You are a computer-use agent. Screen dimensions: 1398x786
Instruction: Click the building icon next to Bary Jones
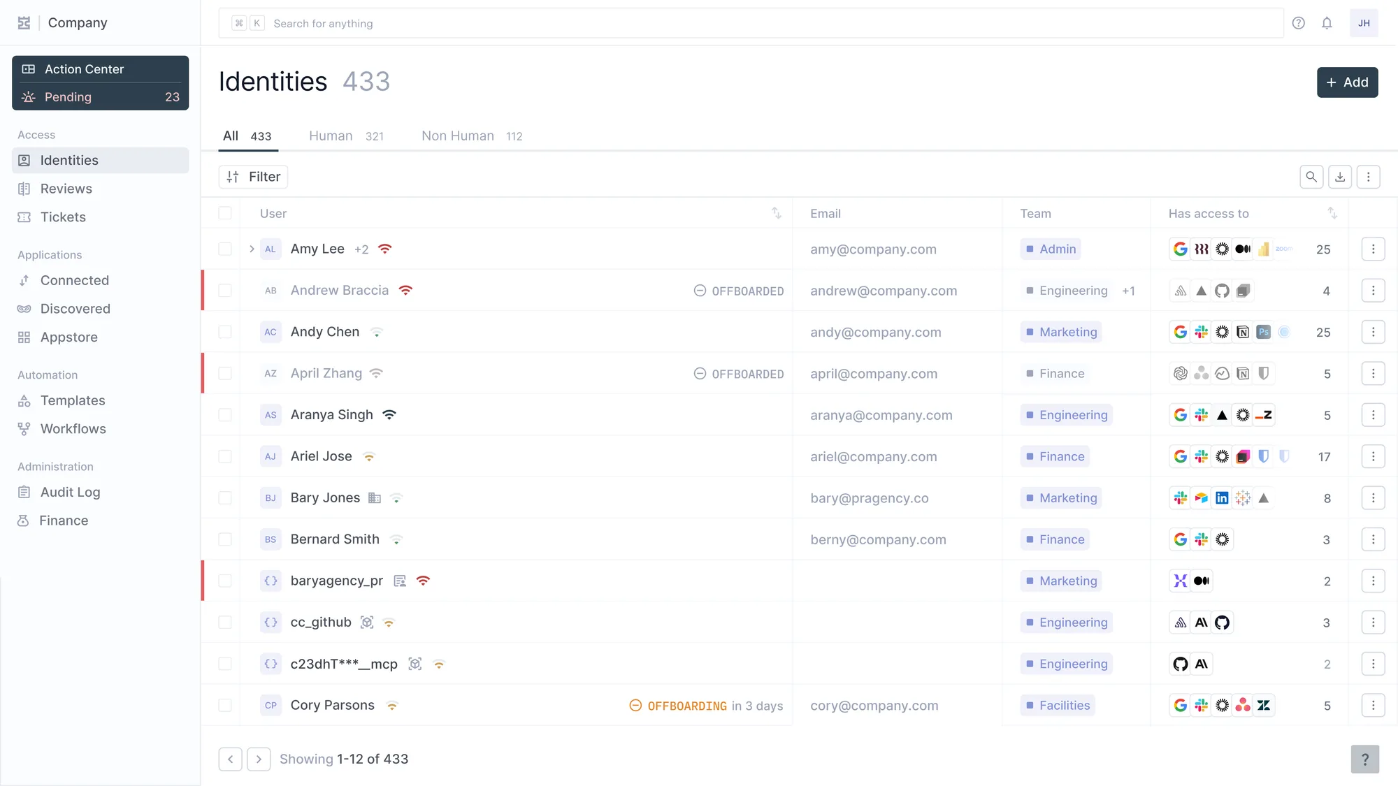(375, 498)
